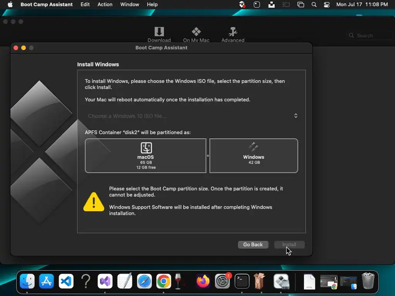
Task: Close the Boot Camp Assistant window
Action: pyautogui.click(x=15, y=48)
